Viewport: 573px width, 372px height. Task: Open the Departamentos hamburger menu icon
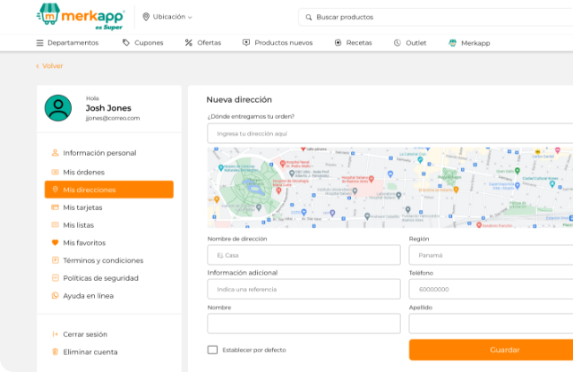39,43
